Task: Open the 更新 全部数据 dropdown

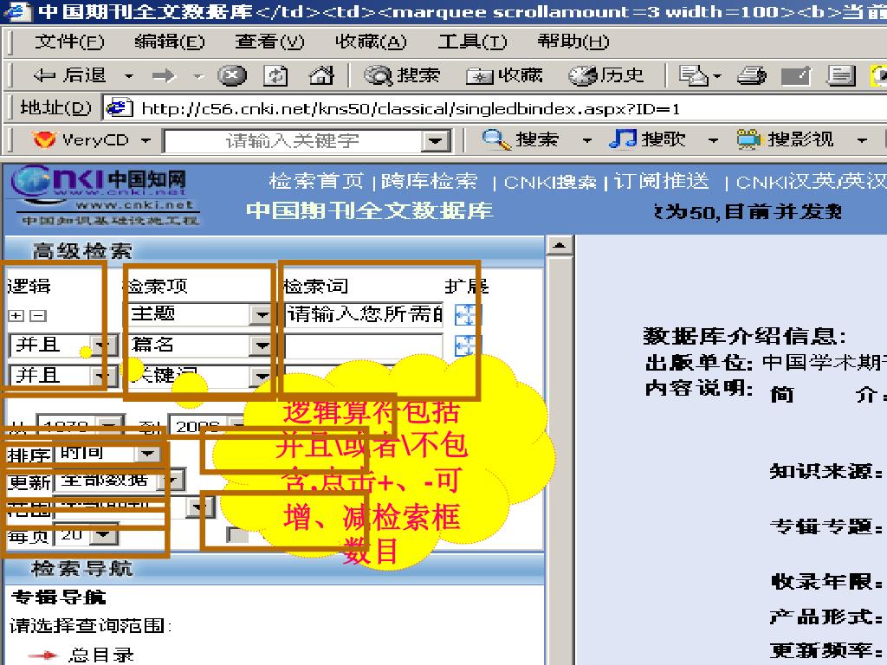Action: [172, 481]
